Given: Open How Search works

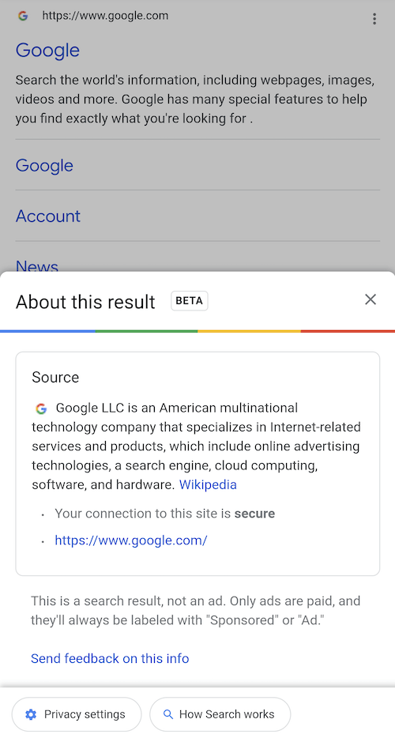Looking at the screenshot, I should [220, 714].
